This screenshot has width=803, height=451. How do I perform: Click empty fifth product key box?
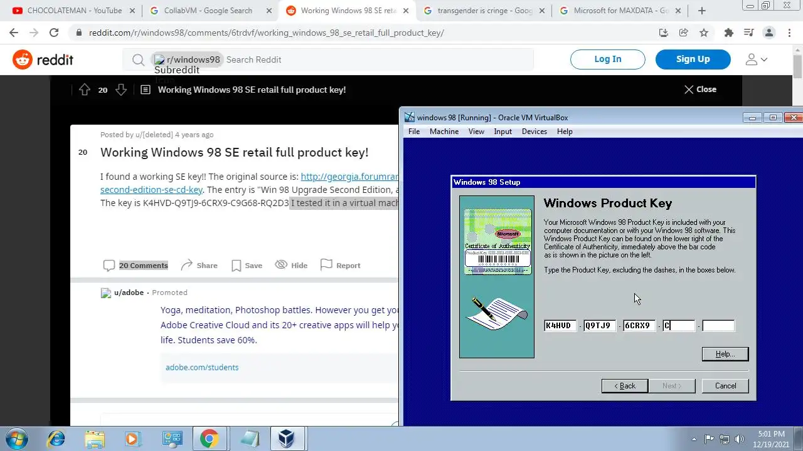click(718, 326)
